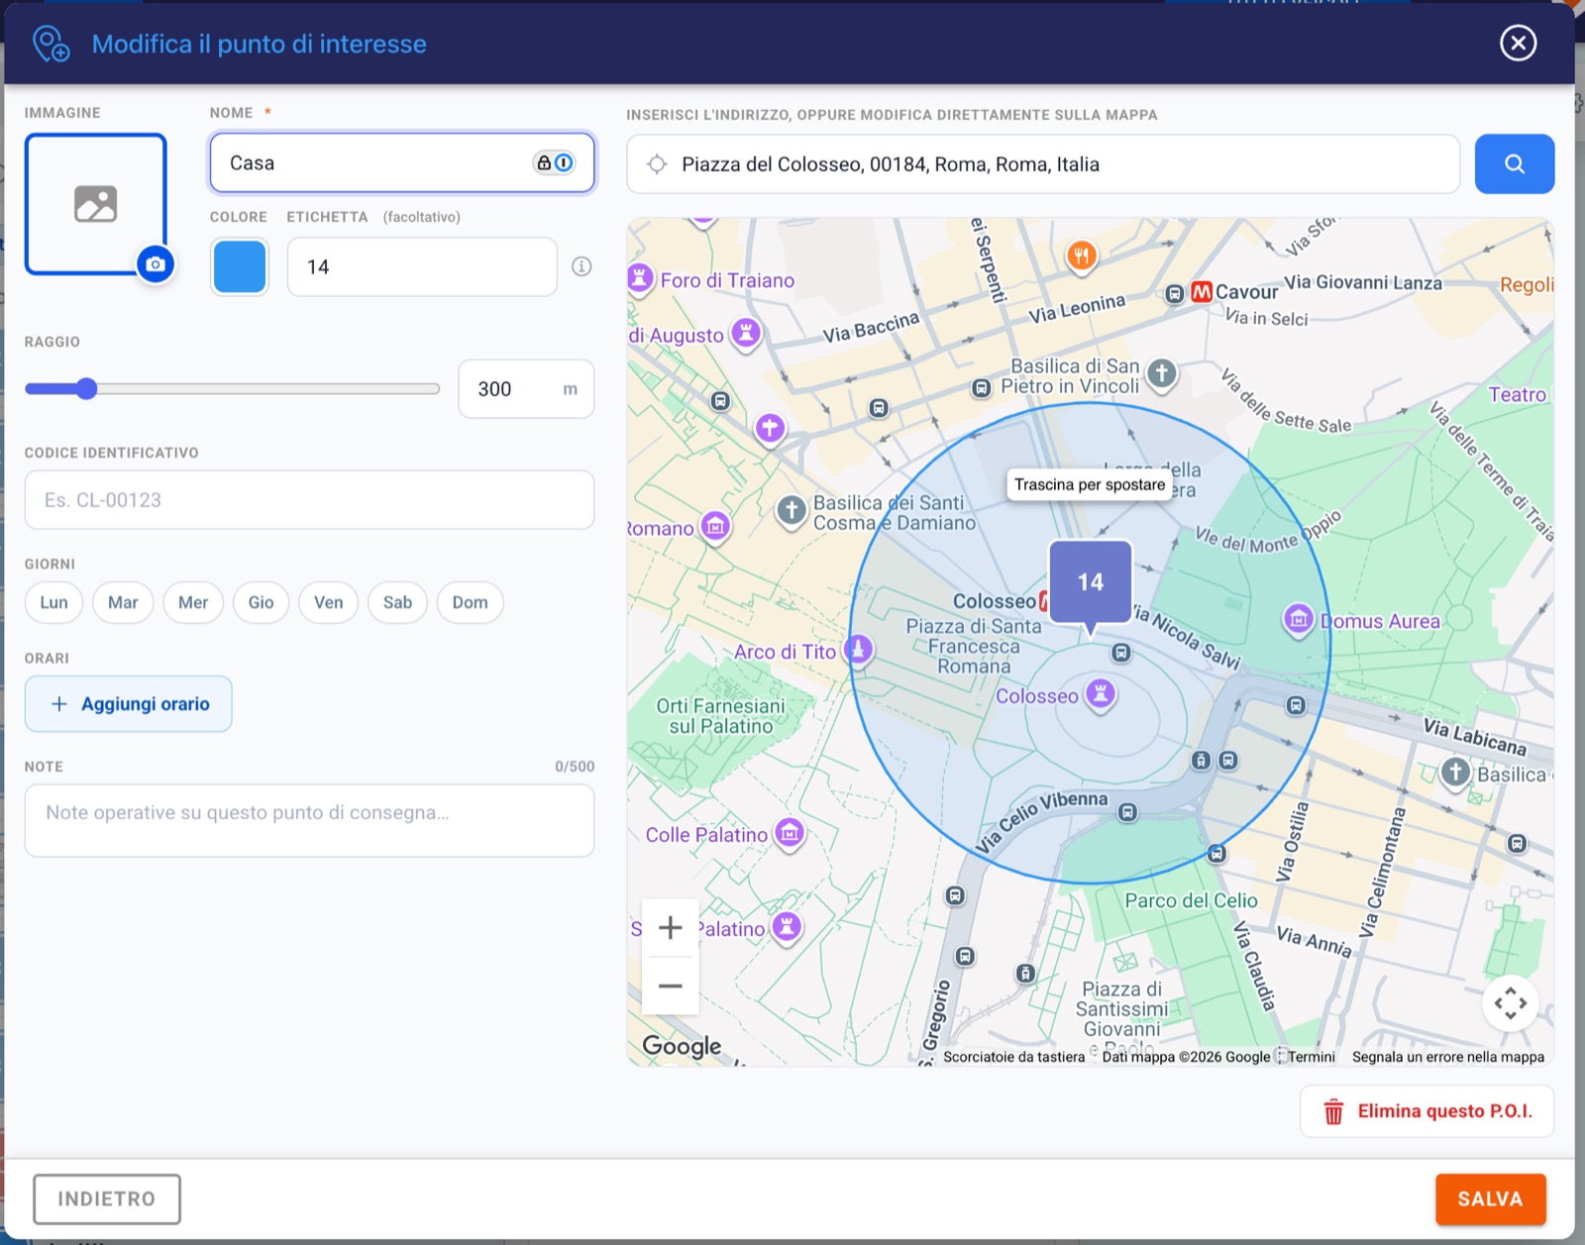
Task: Toggle the Mer day chip
Action: (193, 602)
